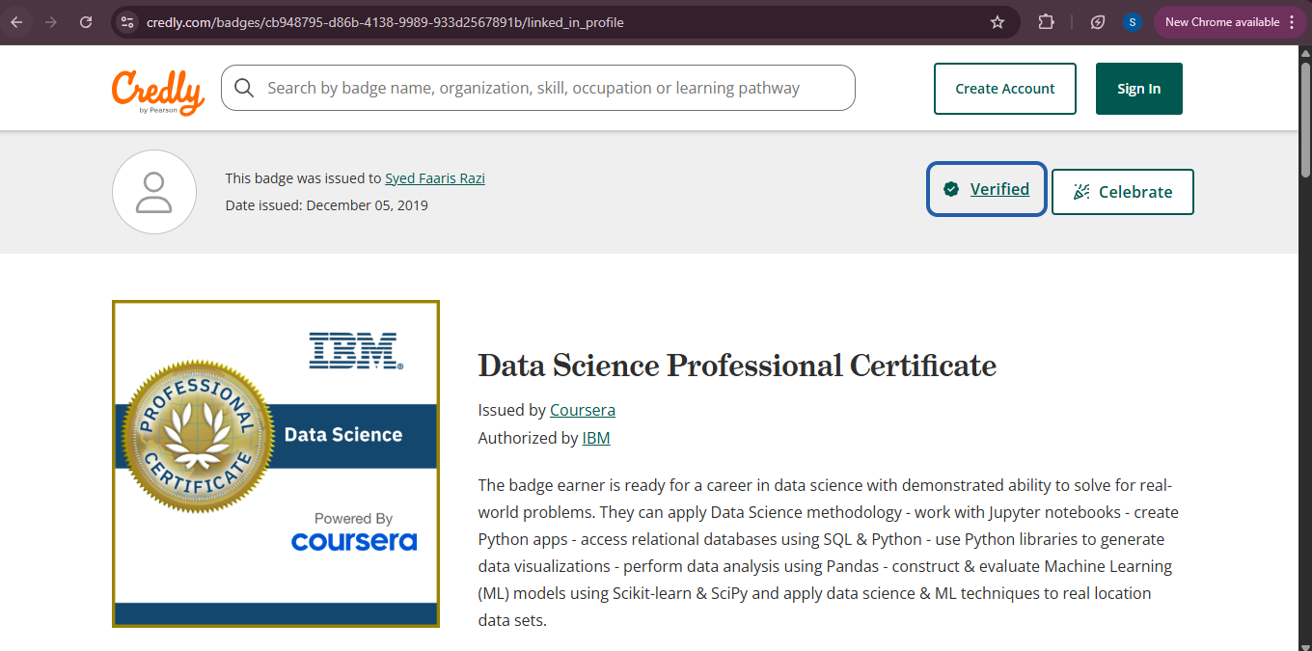Go back with the browser back arrow
The height and width of the screenshot is (651, 1312).
[17, 21]
